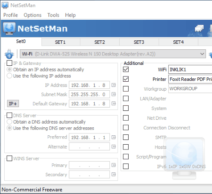
Task: Open the Profile menu
Action: point(10,15)
